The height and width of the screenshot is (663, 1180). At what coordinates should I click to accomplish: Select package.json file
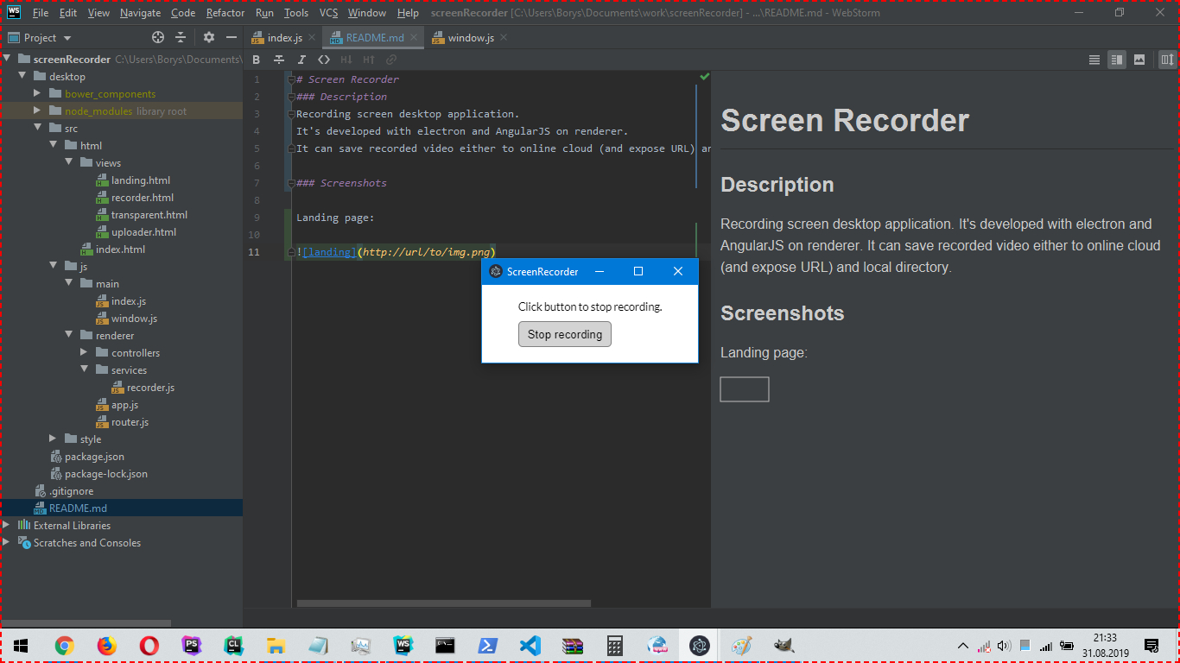click(x=94, y=457)
